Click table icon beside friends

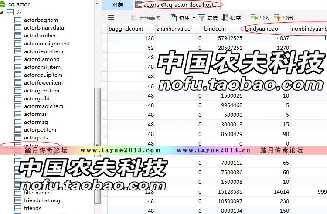click(x=18, y=208)
